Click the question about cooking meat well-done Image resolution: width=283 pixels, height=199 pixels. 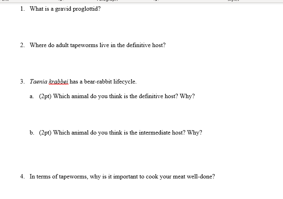(x=122, y=176)
